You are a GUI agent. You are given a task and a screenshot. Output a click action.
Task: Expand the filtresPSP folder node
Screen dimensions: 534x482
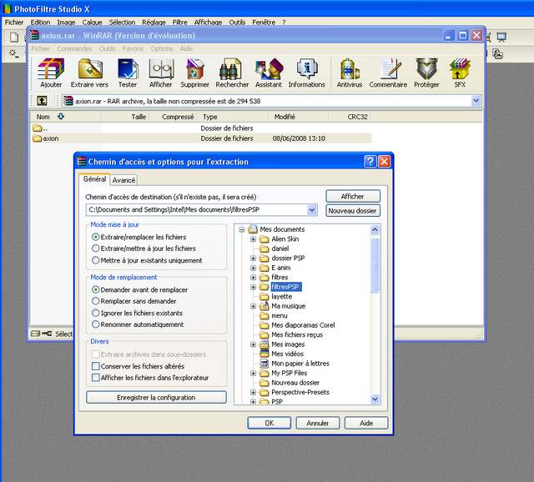(x=253, y=287)
